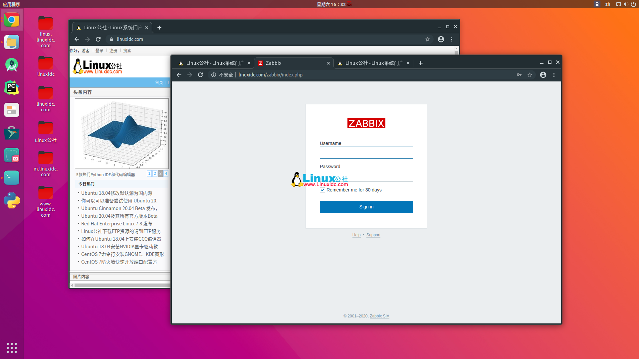
Task: Open the Support link
Action: coord(373,235)
